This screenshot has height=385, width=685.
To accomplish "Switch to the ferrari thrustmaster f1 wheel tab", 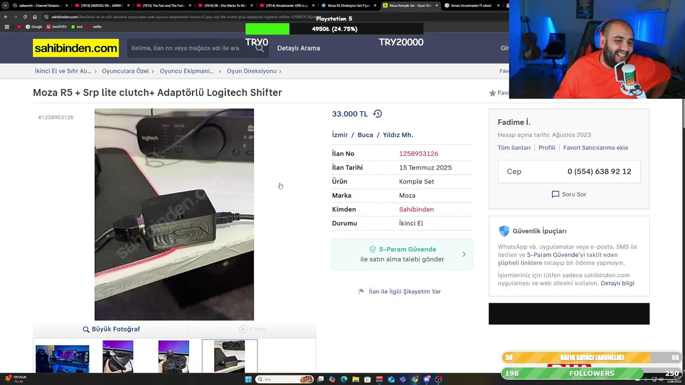I will tap(471, 5).
